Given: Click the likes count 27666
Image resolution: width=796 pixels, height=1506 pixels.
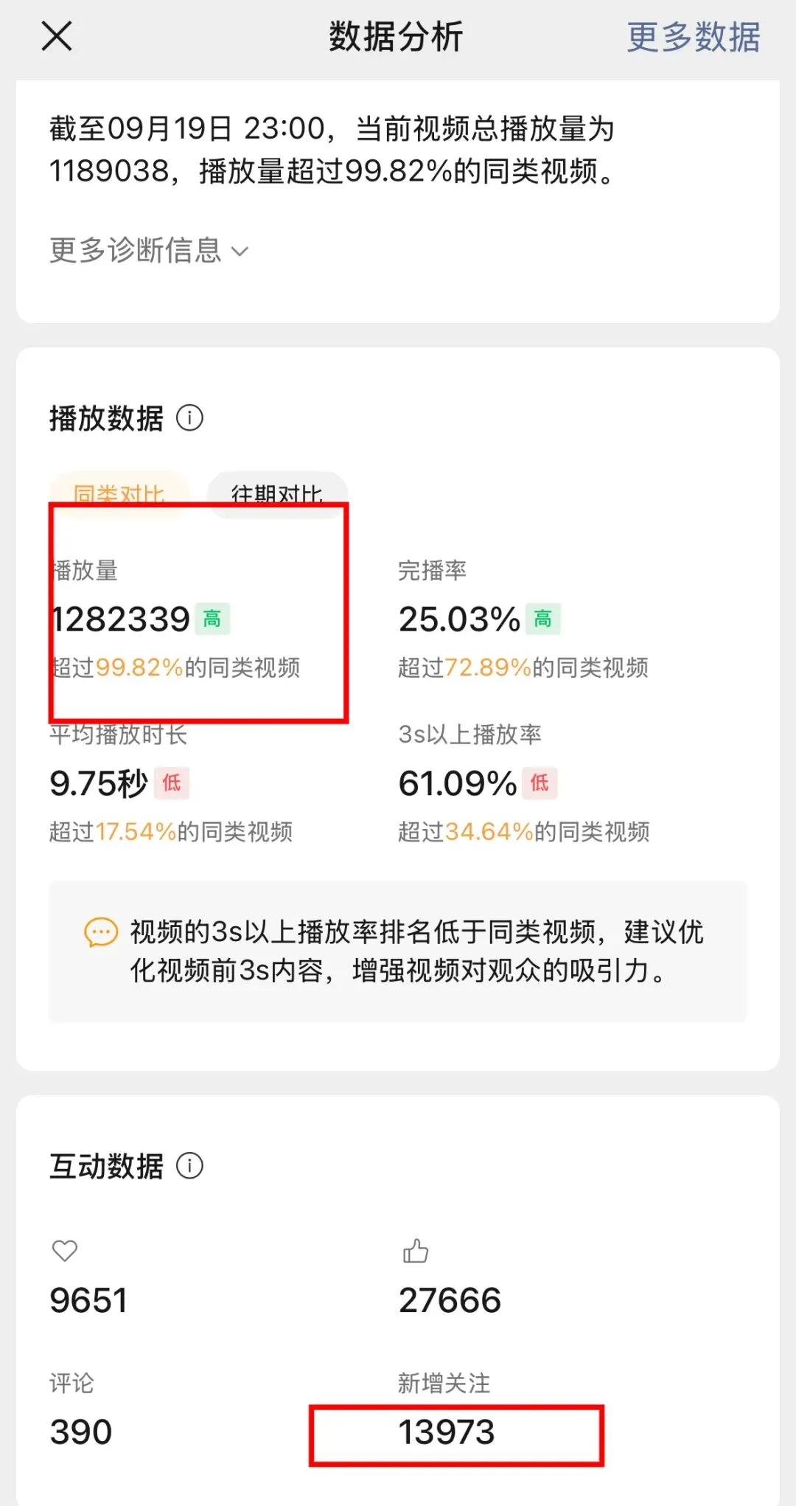Looking at the screenshot, I should point(450,1300).
